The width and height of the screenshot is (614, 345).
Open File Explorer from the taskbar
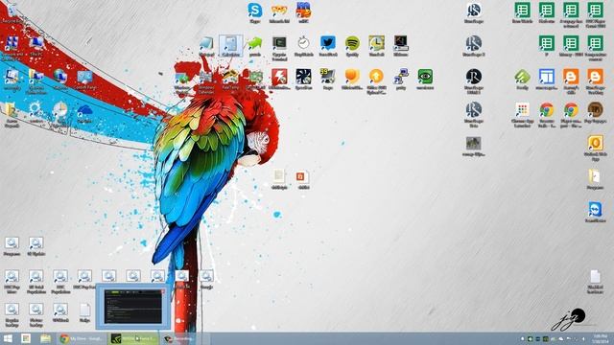[x=45, y=338]
